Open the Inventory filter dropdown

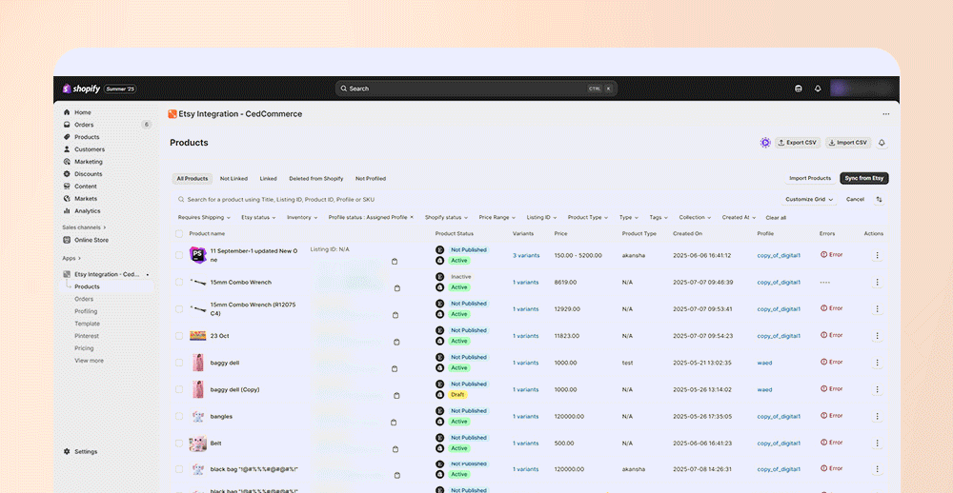[x=301, y=217]
